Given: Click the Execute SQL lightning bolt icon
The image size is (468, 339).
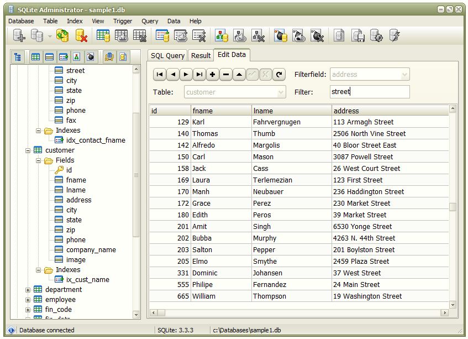Looking at the screenshot, I should point(393,35).
